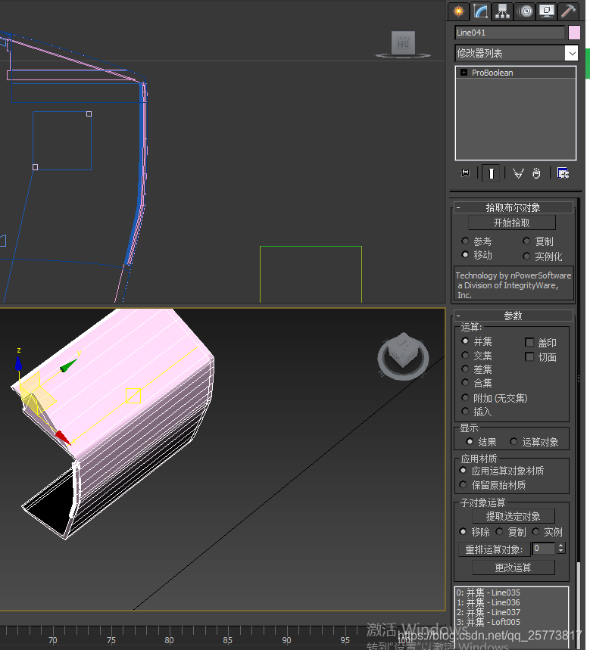Viewport: 590px width, 650px height.
Task: Switch to the Modify panel tab
Action: pos(480,11)
